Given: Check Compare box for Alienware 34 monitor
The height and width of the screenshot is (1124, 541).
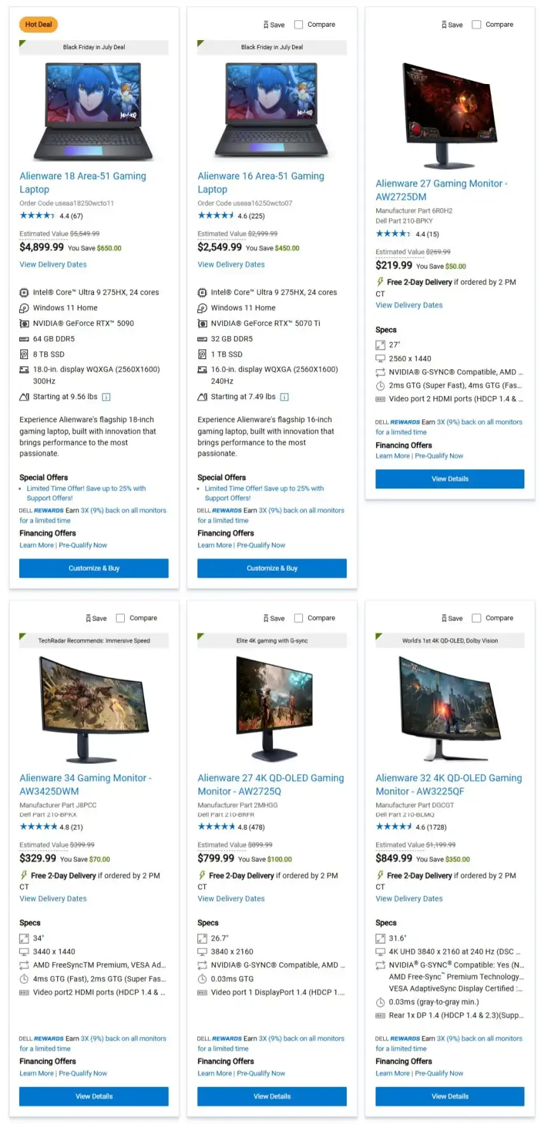Looking at the screenshot, I should (120, 618).
